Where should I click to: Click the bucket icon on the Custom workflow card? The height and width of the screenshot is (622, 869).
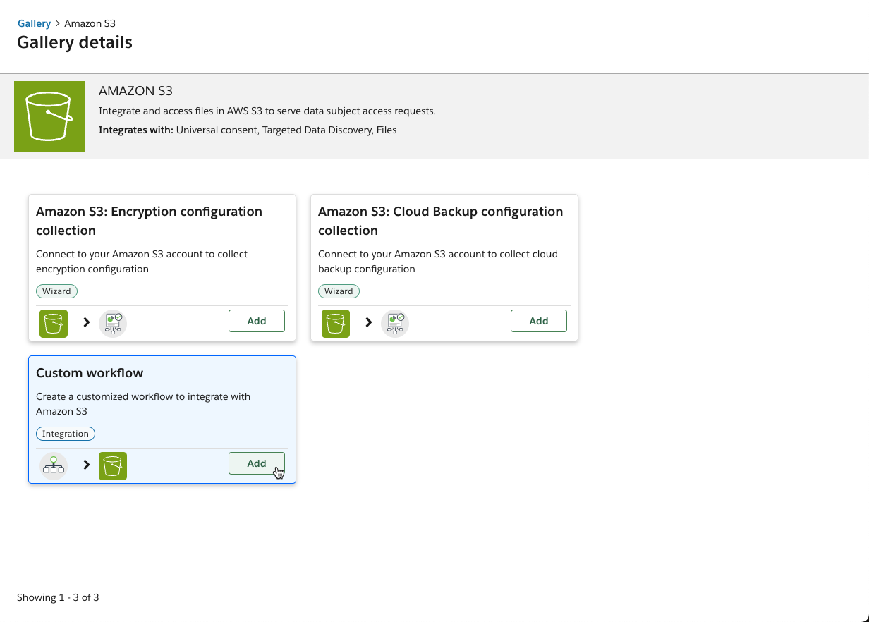click(113, 465)
